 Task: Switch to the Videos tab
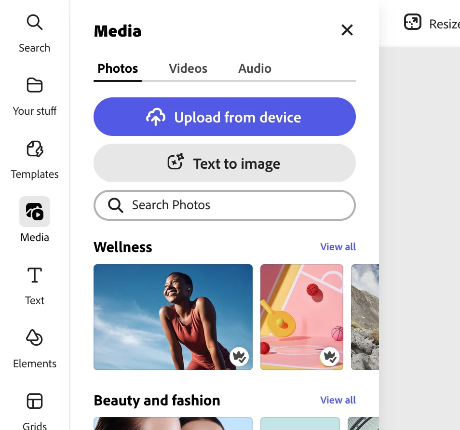pyautogui.click(x=188, y=68)
